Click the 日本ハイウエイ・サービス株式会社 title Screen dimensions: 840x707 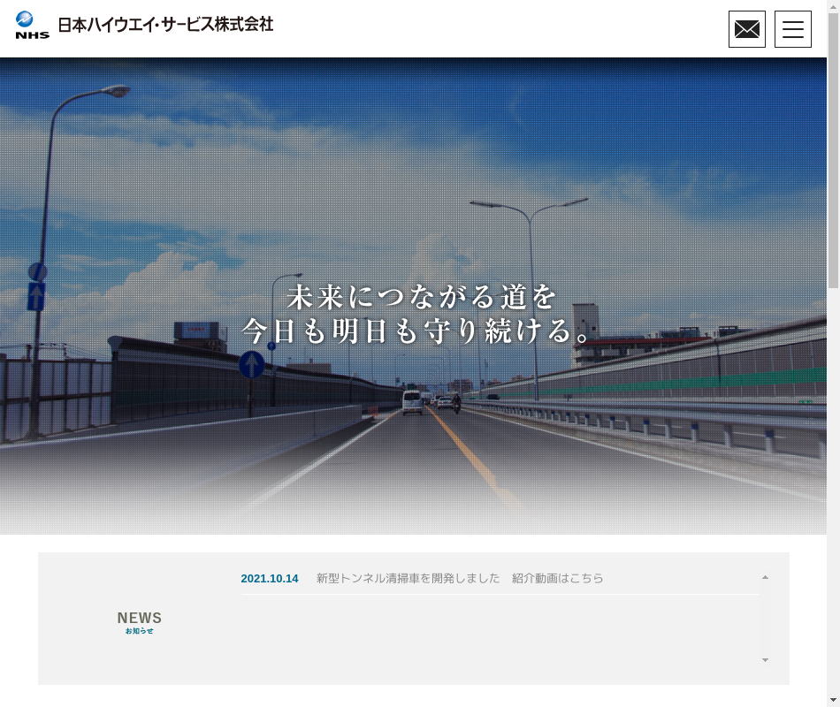tap(165, 25)
